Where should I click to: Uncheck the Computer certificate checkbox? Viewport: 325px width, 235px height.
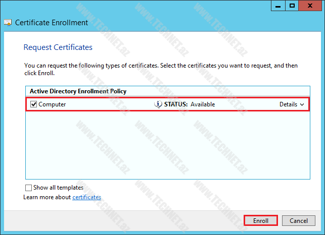[x=34, y=104]
